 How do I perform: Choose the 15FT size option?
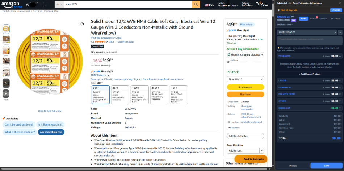[x=179, y=94]
